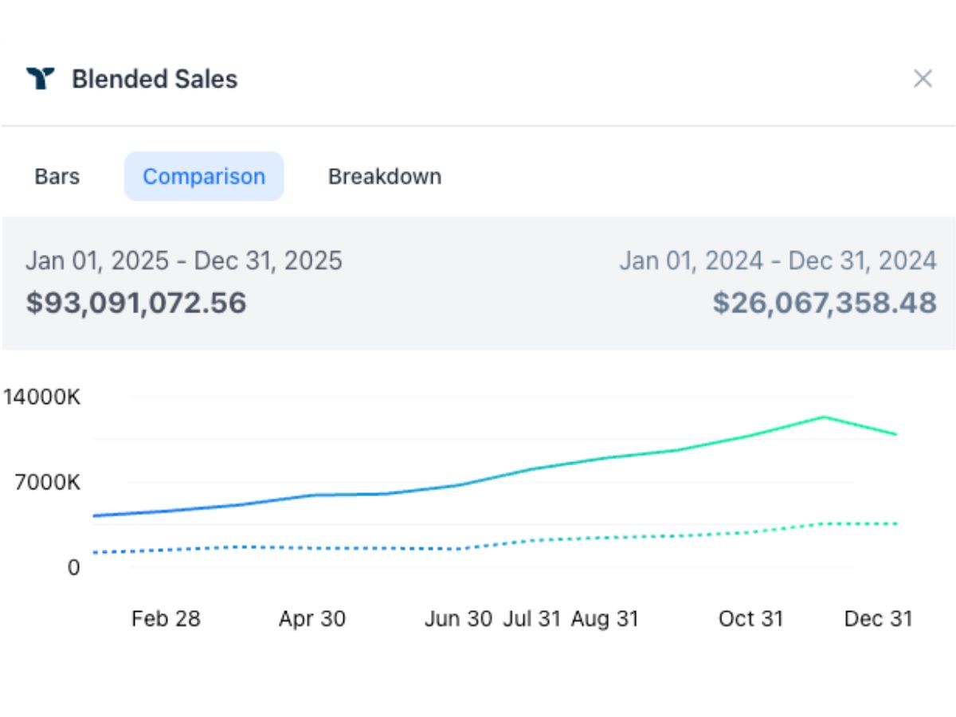Click the $26,067,358.48 total

coord(825,303)
